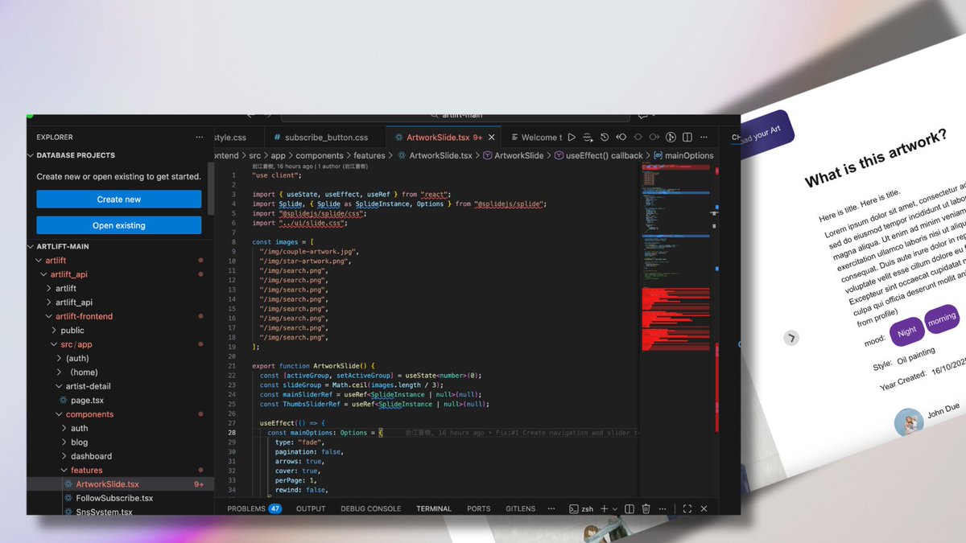Select the TERMINAL panel tab
Screen dimensions: 966x543
(x=434, y=508)
